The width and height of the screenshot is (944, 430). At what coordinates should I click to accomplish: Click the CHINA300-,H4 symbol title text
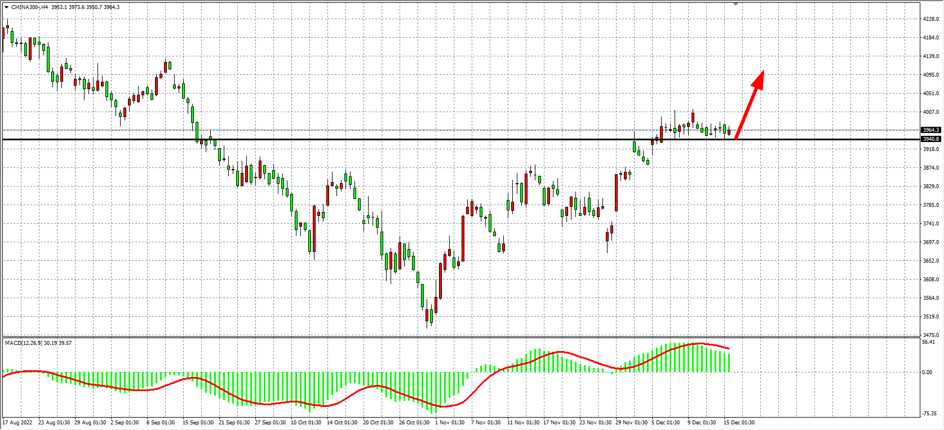point(30,7)
